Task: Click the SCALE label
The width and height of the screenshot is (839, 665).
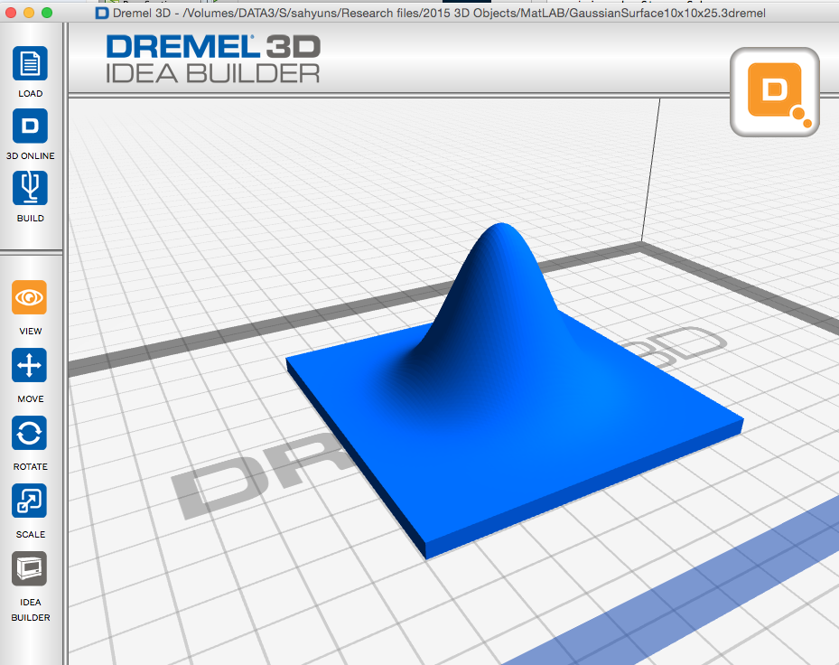Action: tap(31, 534)
